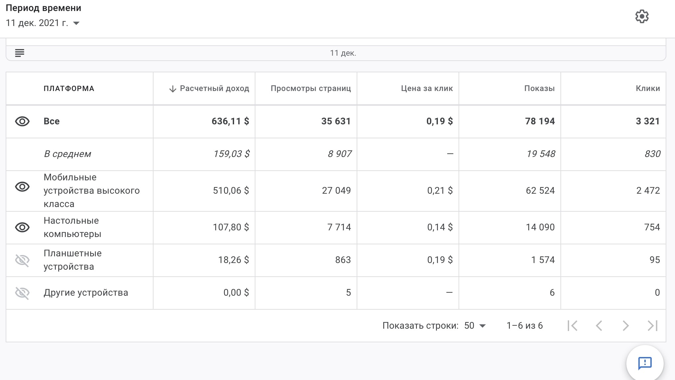
Task: Click the sort arrow beside Расчетный доход
Action: pos(172,89)
